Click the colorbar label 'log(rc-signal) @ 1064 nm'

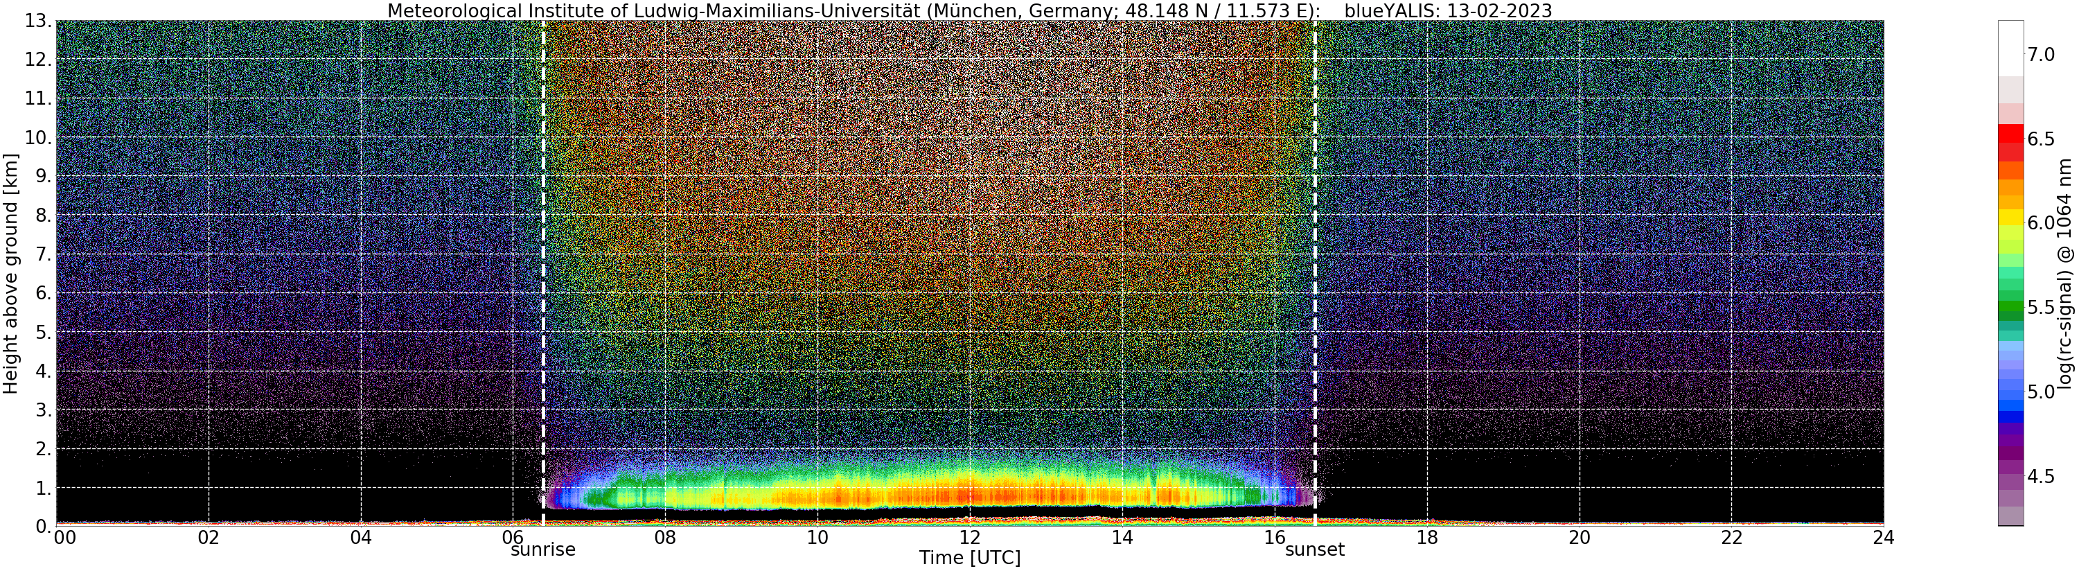(2065, 273)
